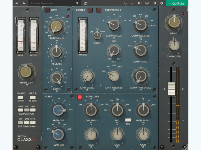The height and width of the screenshot is (150, 201).
Task: Click the low shelf GAIN knob
Action: pos(91,135)
